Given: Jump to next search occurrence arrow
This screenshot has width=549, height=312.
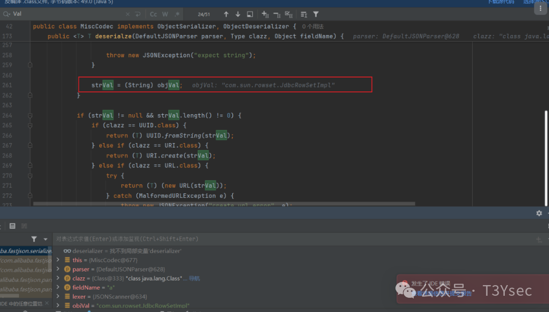Looking at the screenshot, I should pyautogui.click(x=238, y=14).
